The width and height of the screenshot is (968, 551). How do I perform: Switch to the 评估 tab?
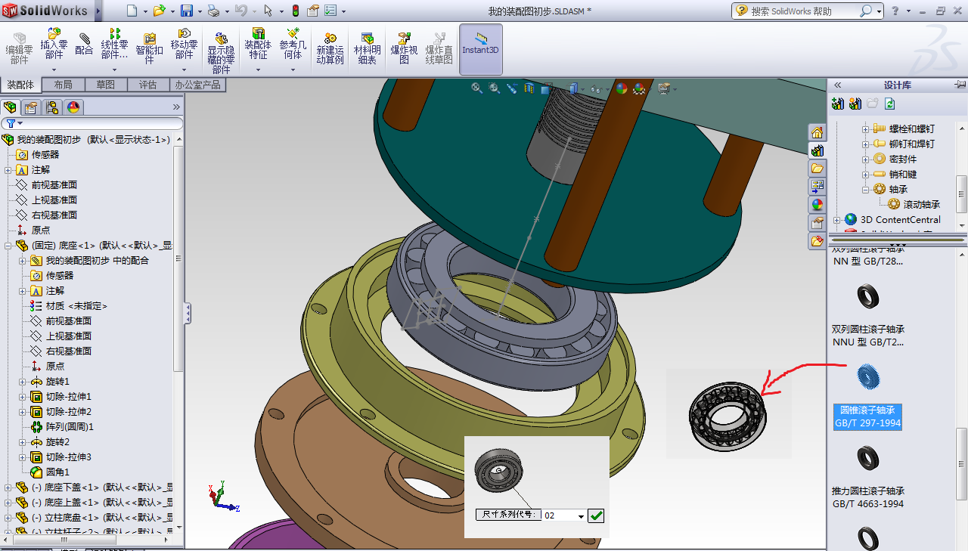(x=147, y=85)
